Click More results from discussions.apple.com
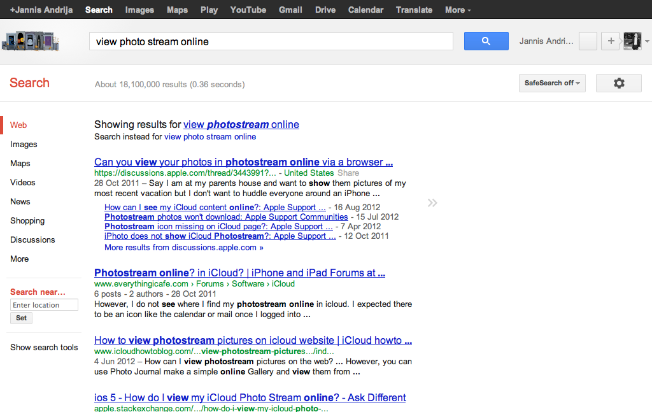Screen dimensions: 652x412 click(x=184, y=247)
